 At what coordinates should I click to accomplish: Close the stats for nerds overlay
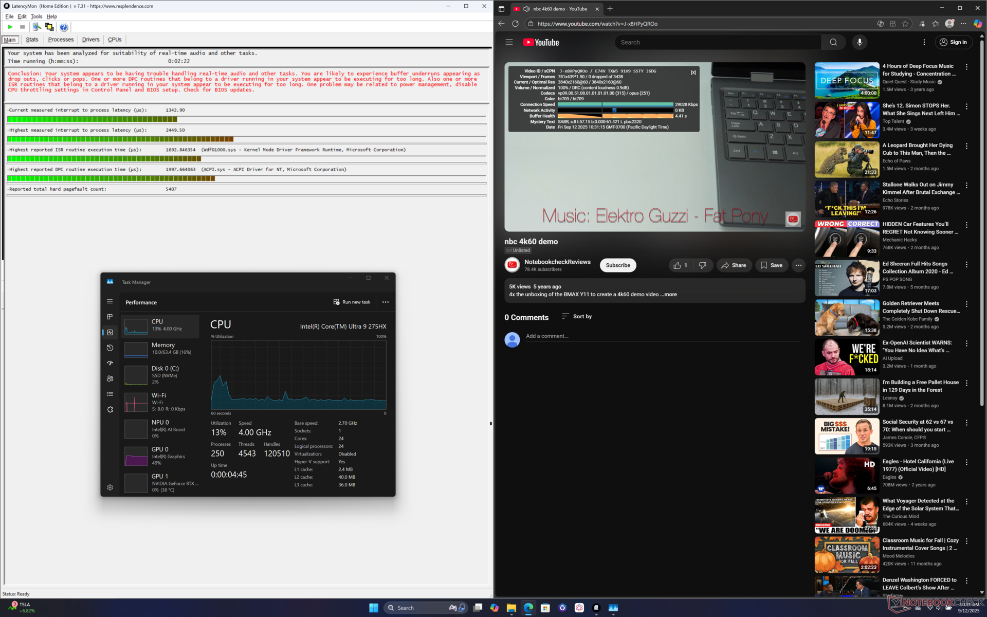click(x=693, y=72)
